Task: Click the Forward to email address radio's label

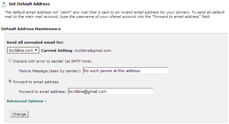Action: (x=36, y=82)
